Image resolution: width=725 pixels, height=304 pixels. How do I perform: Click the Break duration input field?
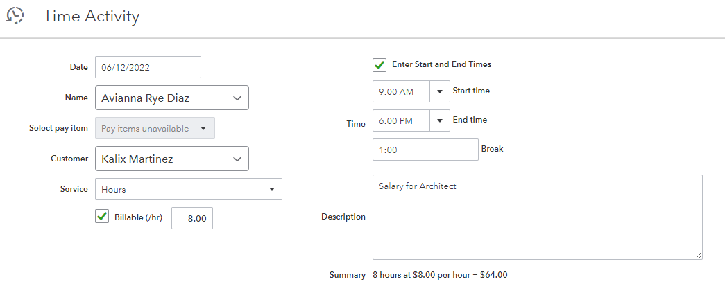click(x=425, y=150)
